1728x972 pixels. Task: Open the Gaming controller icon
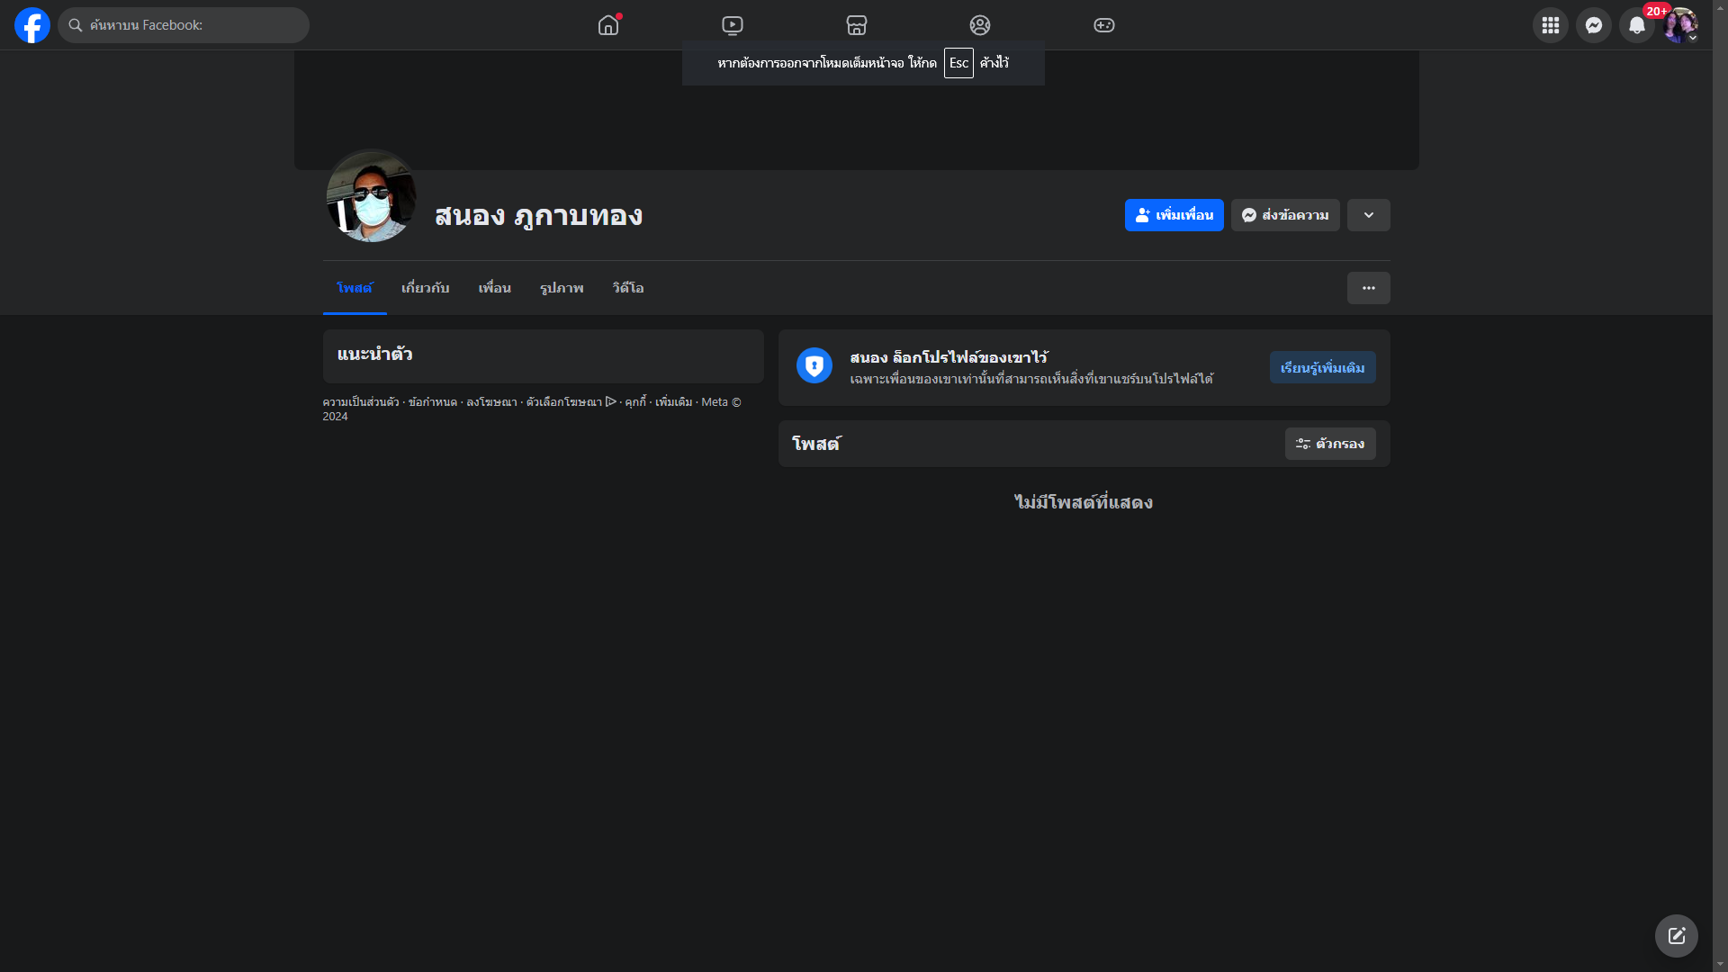tap(1104, 25)
